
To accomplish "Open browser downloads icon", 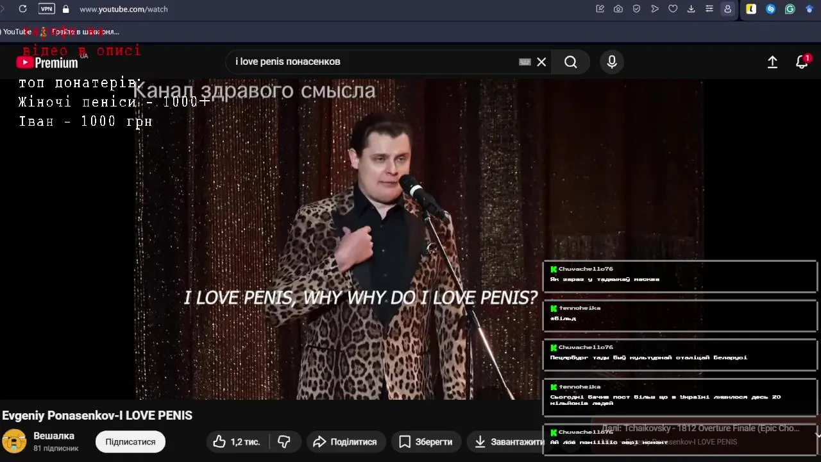I will tap(691, 9).
